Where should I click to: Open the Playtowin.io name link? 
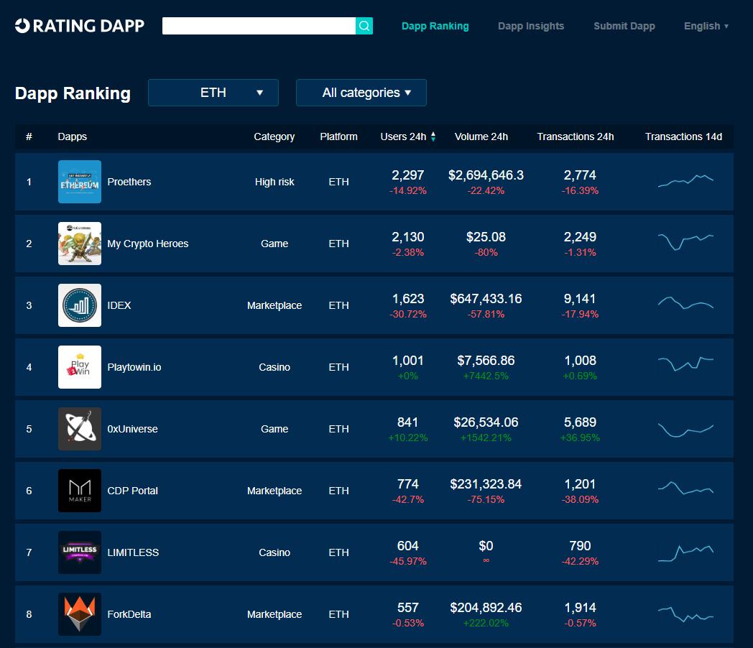click(x=134, y=367)
